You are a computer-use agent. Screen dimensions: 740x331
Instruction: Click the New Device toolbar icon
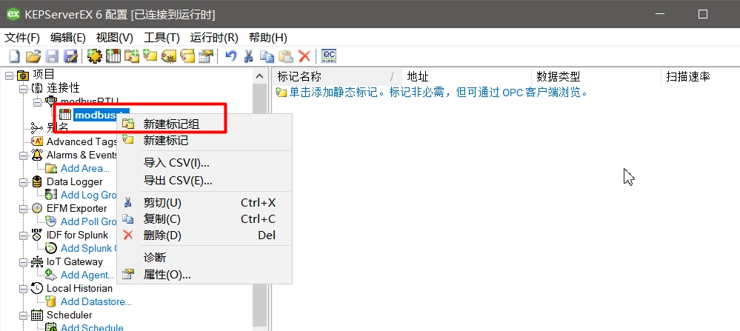click(x=113, y=56)
